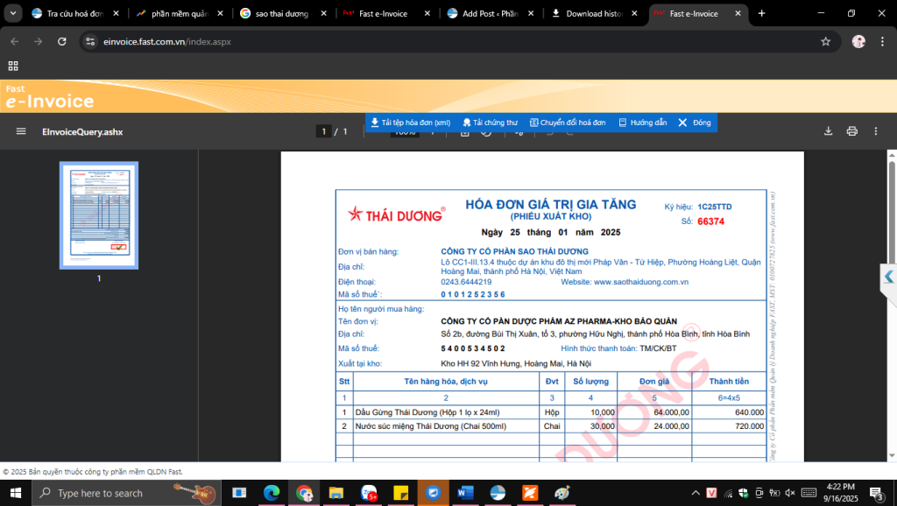Go forward in browser history

coord(38,42)
